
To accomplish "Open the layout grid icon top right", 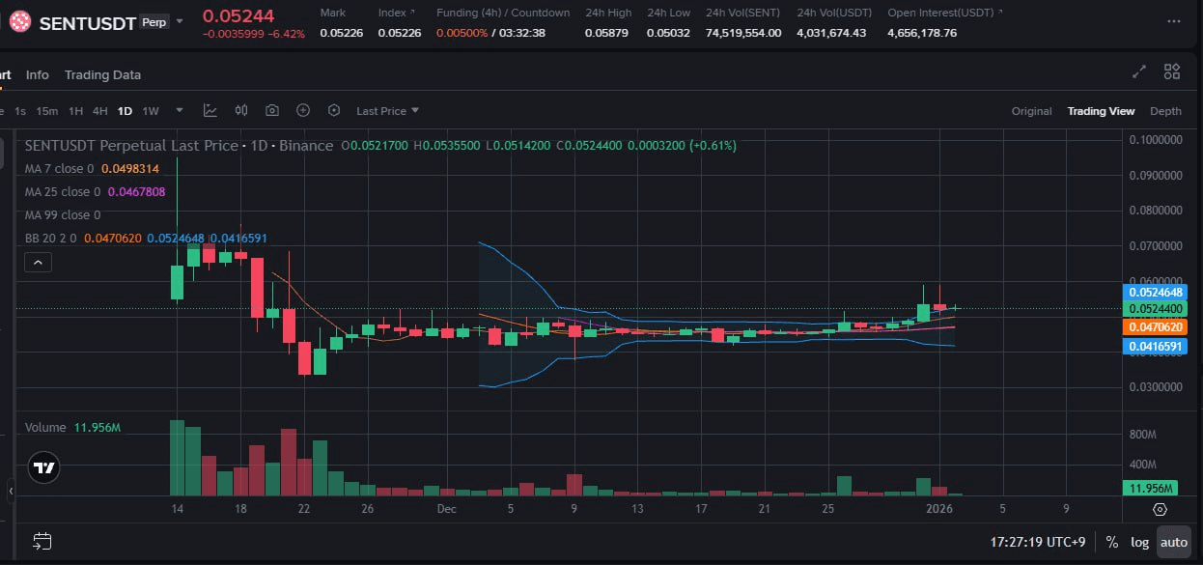I will coord(1171,71).
